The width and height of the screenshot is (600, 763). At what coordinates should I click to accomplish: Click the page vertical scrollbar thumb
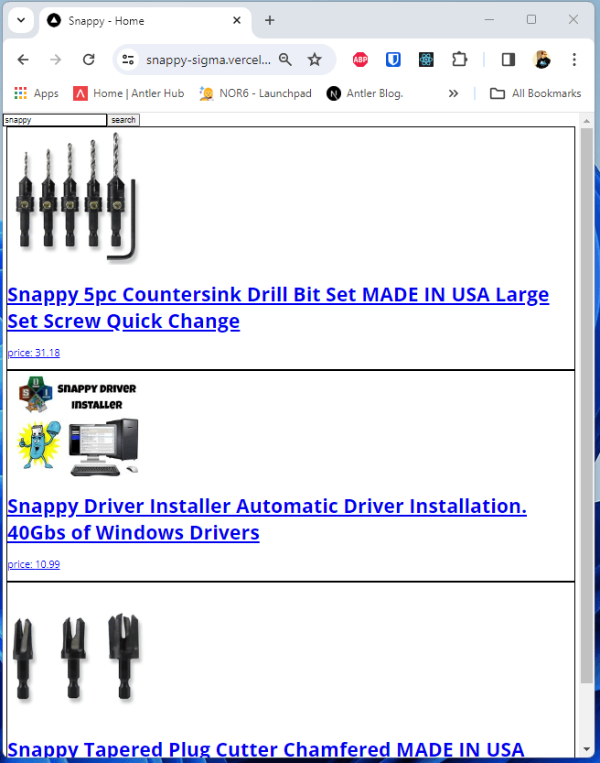(x=586, y=406)
